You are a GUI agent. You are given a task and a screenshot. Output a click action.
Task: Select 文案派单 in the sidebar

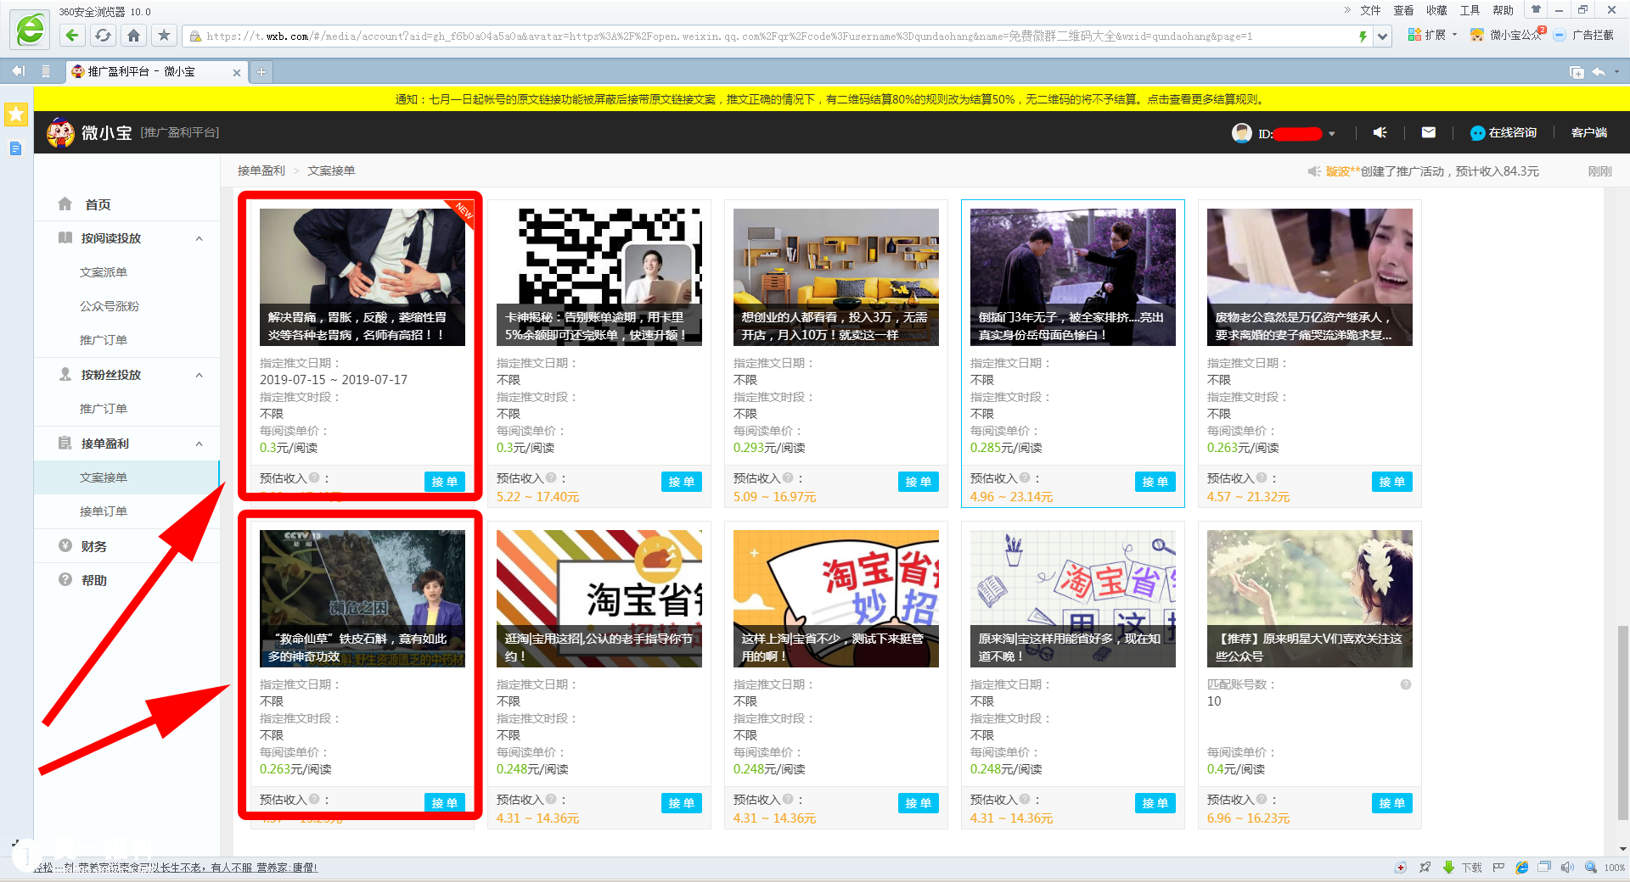click(104, 272)
